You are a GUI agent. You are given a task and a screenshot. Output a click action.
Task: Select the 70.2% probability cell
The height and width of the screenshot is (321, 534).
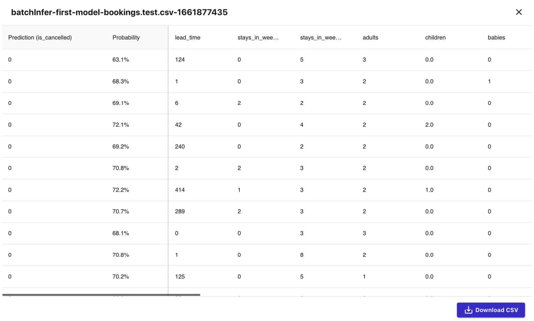(121, 277)
